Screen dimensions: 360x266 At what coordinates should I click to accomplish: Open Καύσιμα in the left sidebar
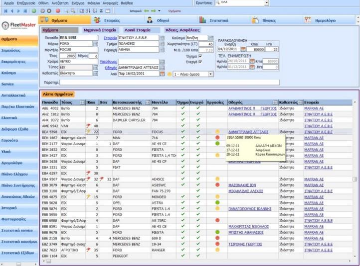[x=19, y=73]
